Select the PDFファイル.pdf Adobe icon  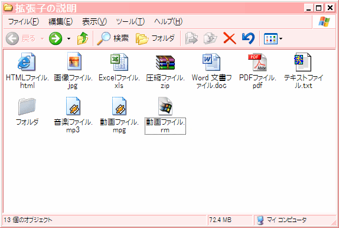click(x=257, y=62)
